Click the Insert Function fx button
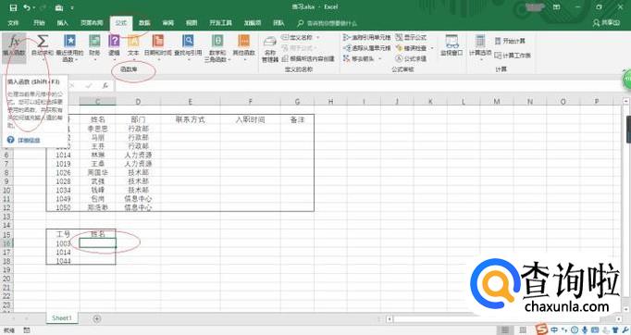This screenshot has height=335, width=631. (x=14, y=45)
